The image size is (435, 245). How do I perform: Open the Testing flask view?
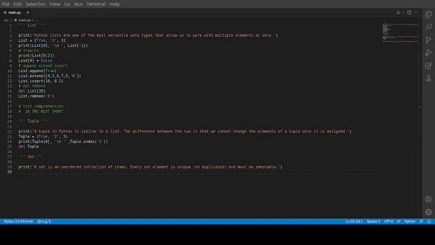pyautogui.click(x=428, y=78)
